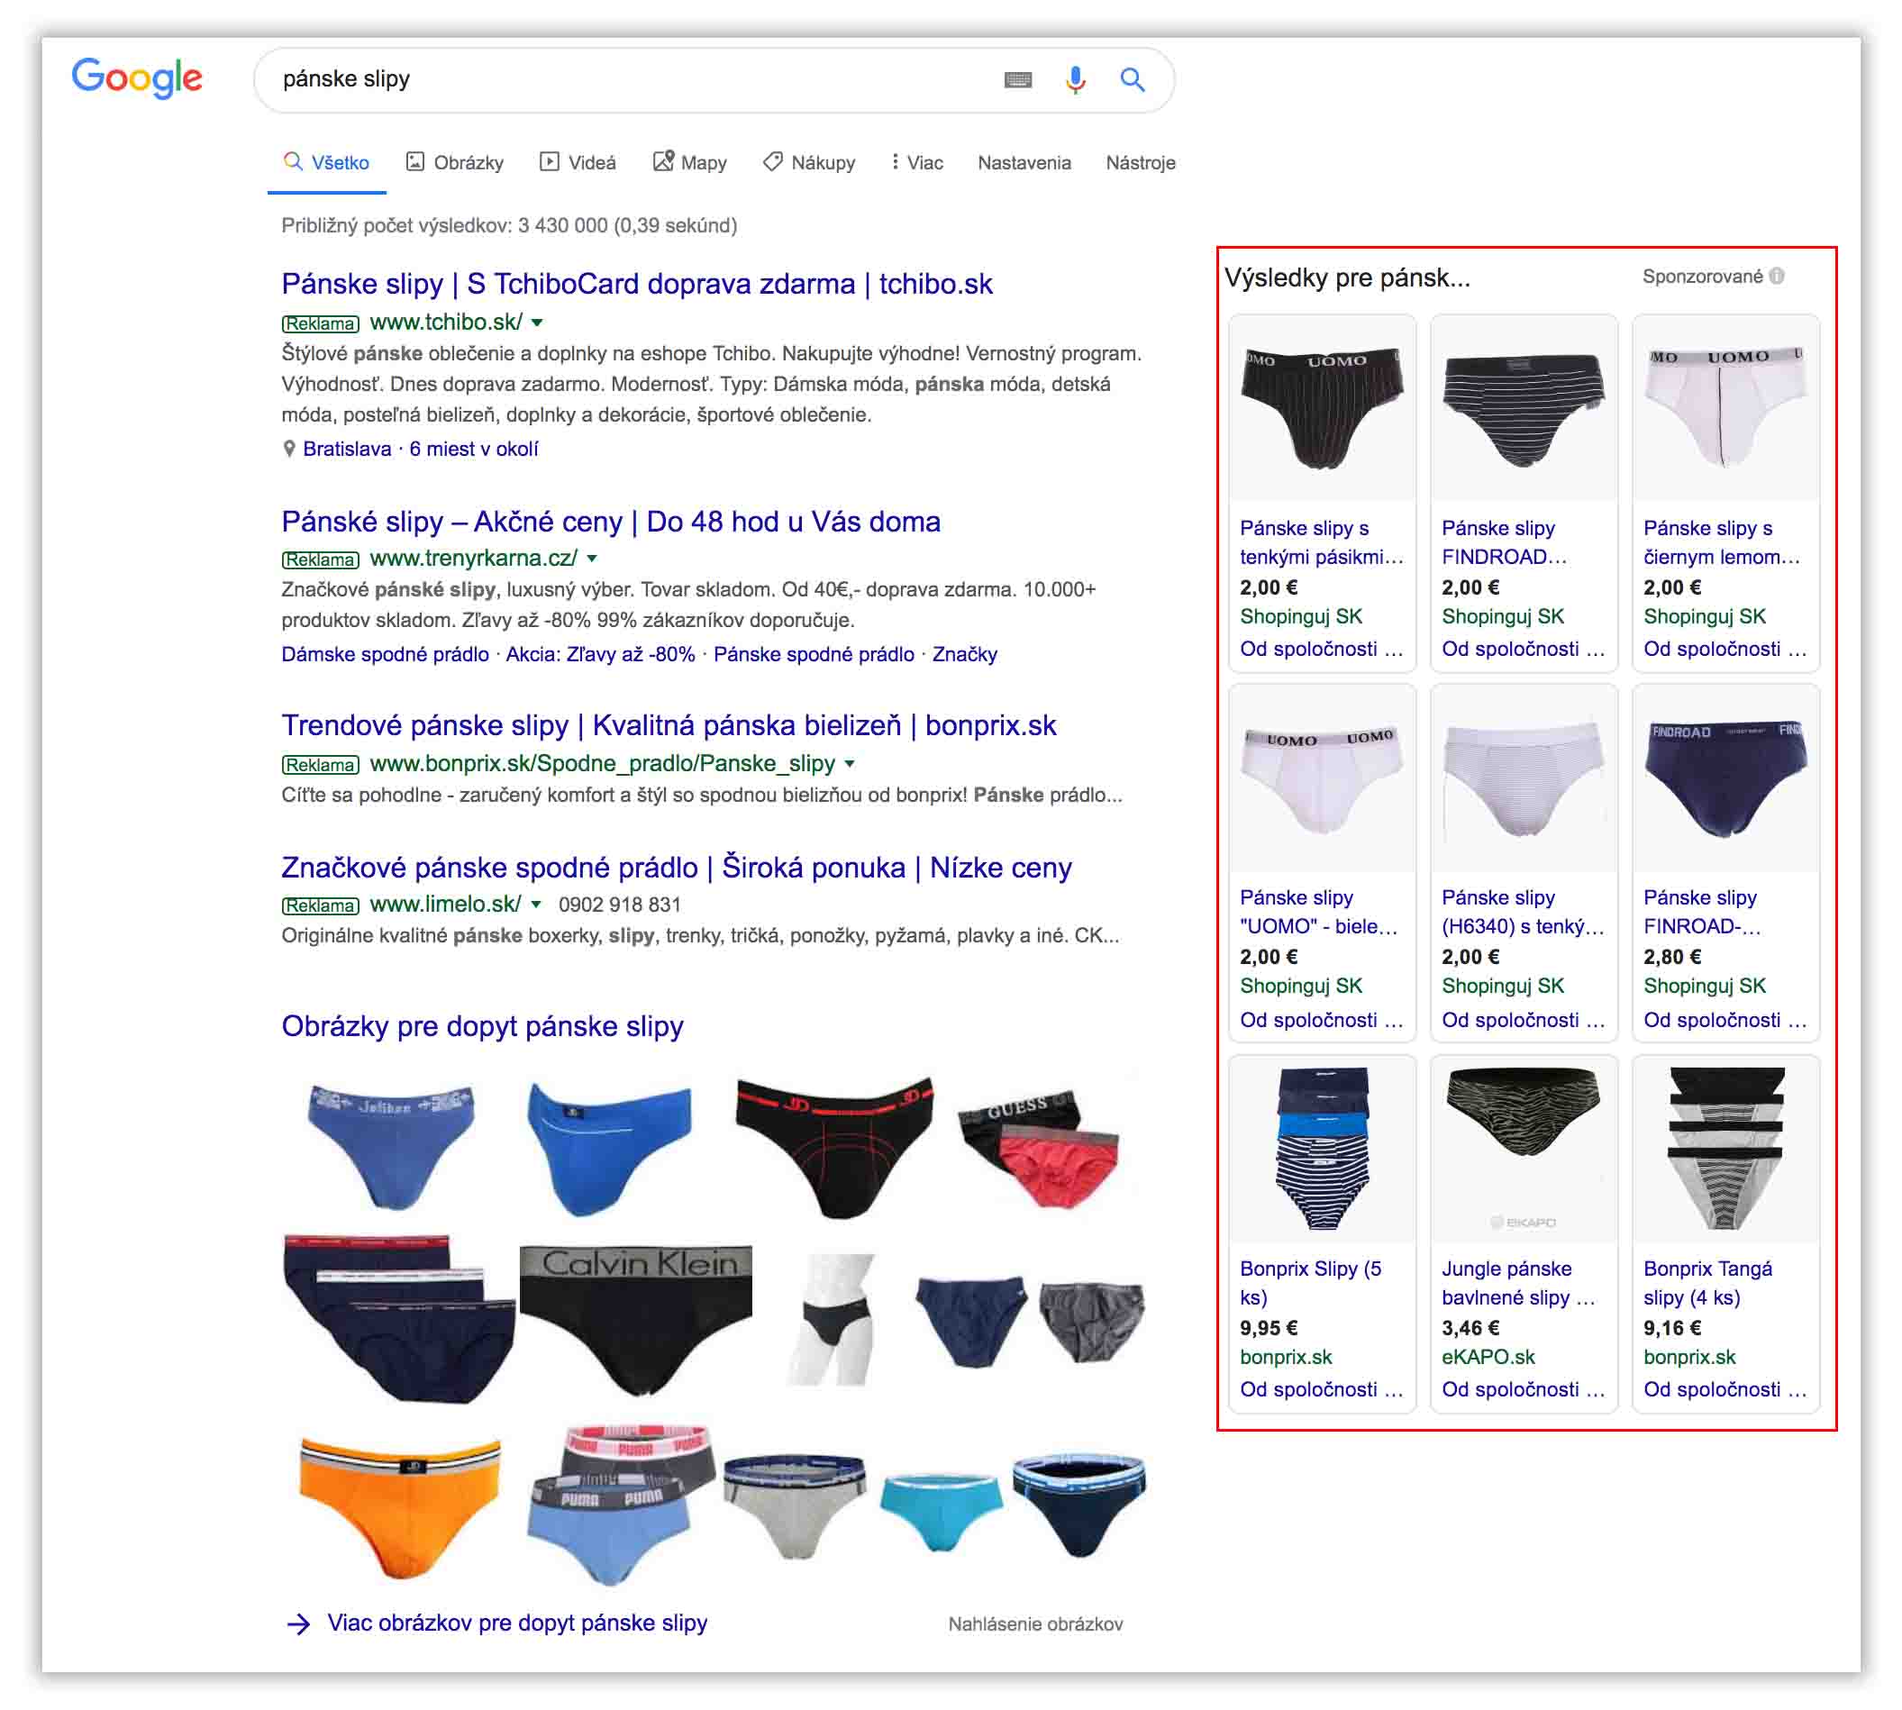Open Akcia: Zľavy až -80% sitelink

(600, 654)
